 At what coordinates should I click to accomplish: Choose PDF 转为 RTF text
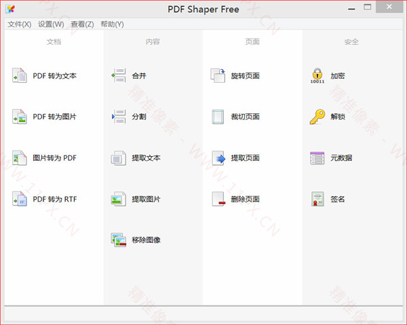coord(55,199)
